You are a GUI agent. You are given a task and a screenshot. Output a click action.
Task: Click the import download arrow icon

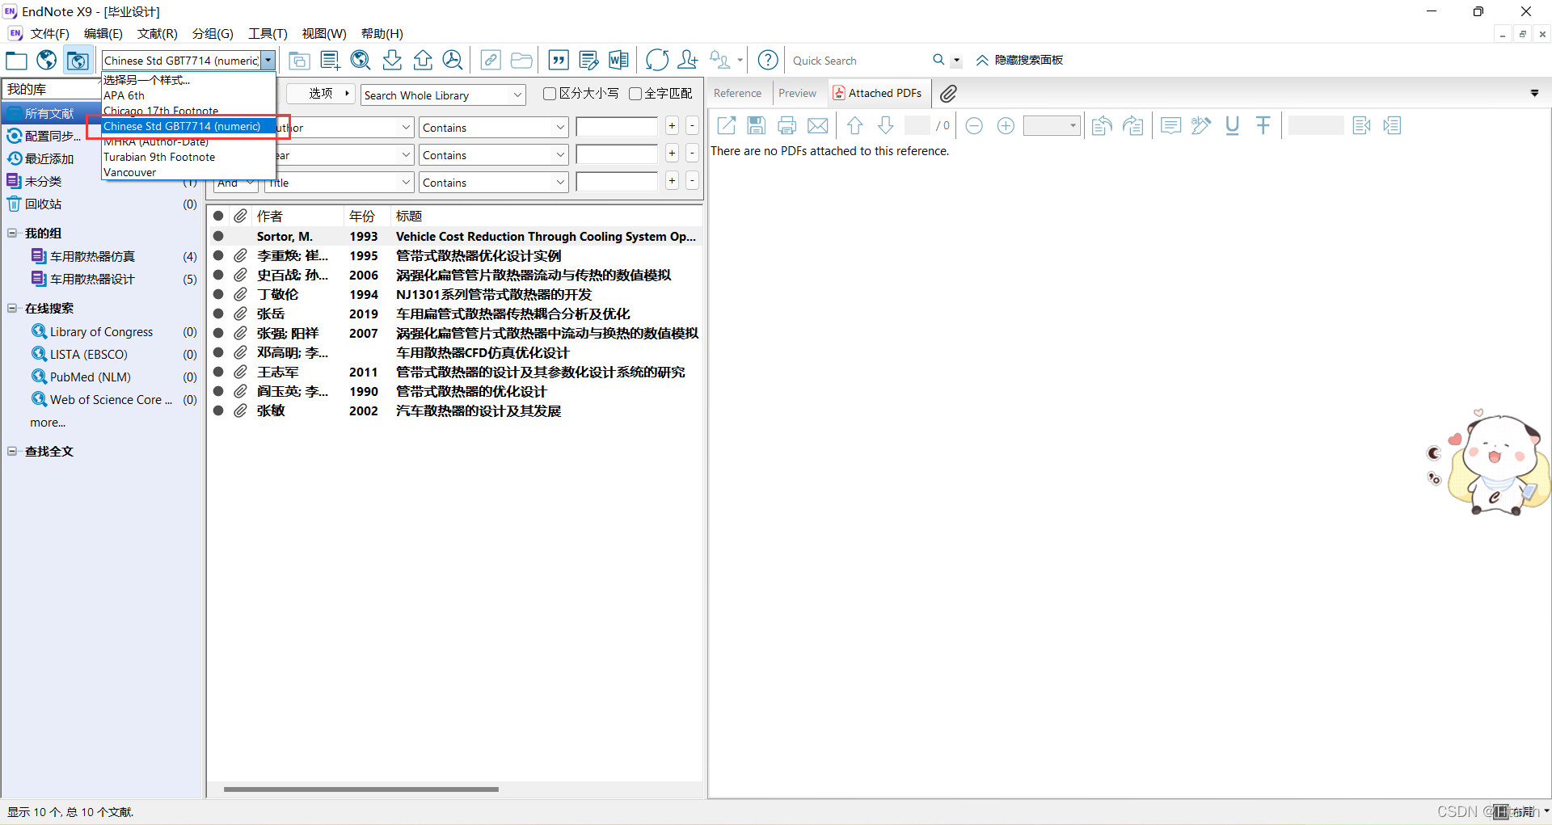(392, 61)
